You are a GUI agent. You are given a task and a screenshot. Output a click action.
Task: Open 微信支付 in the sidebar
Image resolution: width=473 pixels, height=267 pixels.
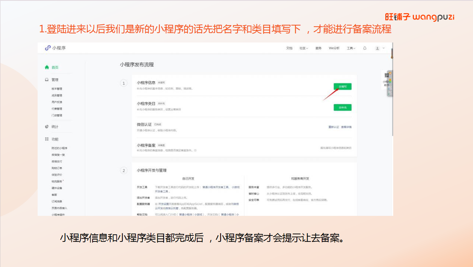pos(57,161)
